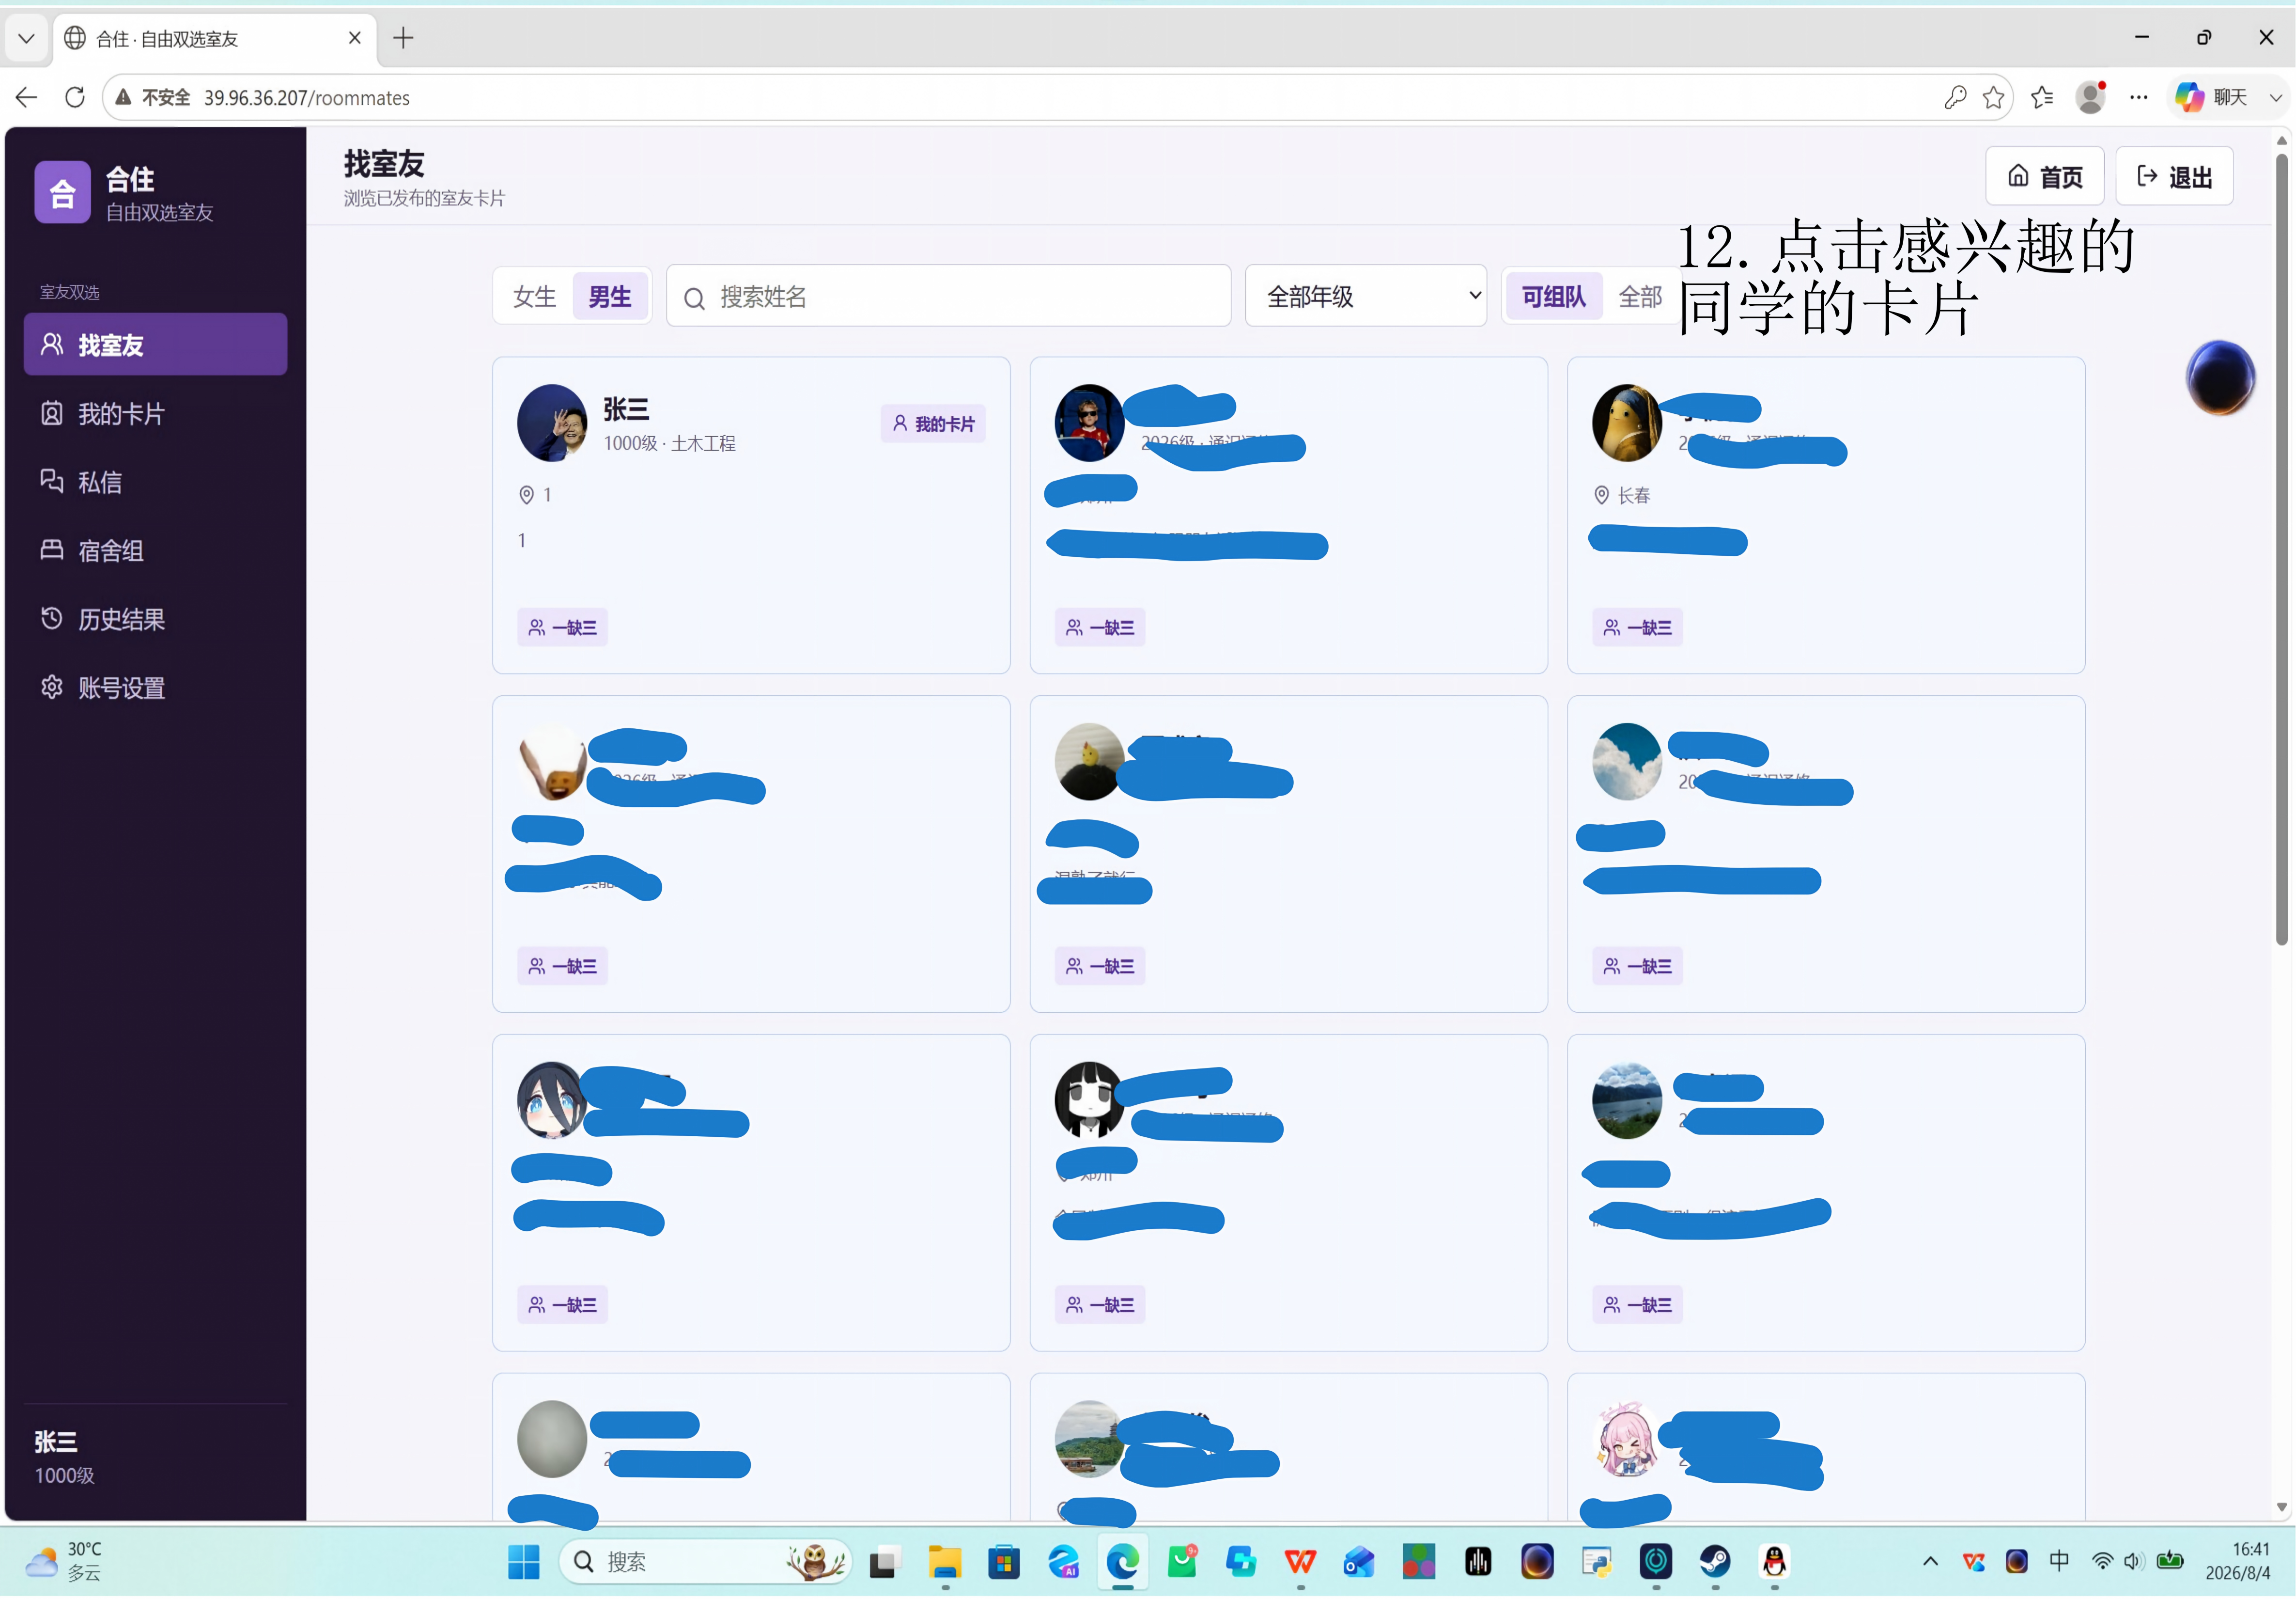Screen dimensions: 2296x1599
Task: Show hidden tray icons chevron
Action: 1930,1561
